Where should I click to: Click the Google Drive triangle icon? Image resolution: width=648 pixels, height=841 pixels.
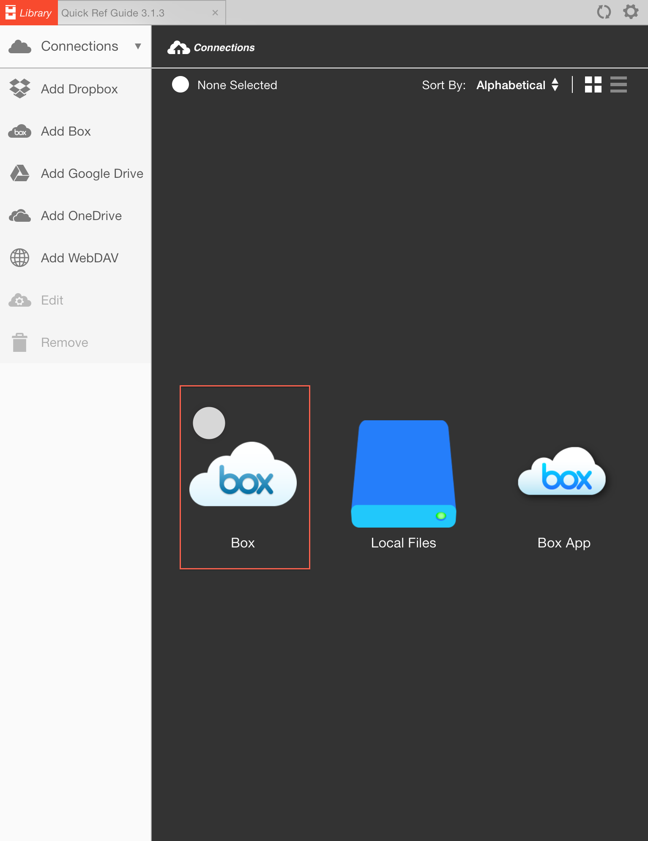pyautogui.click(x=20, y=173)
